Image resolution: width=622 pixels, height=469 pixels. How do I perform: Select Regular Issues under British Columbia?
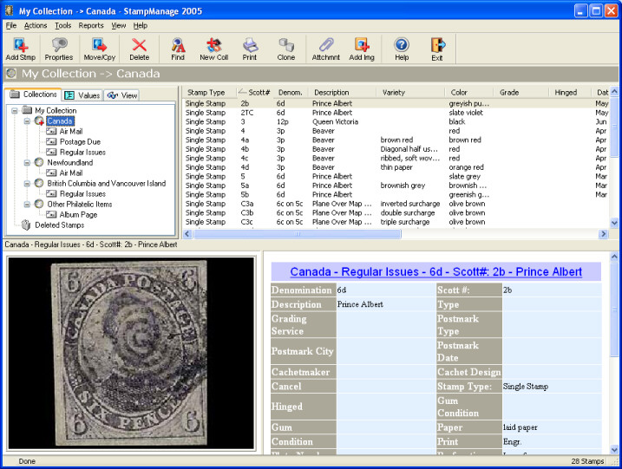(x=82, y=194)
